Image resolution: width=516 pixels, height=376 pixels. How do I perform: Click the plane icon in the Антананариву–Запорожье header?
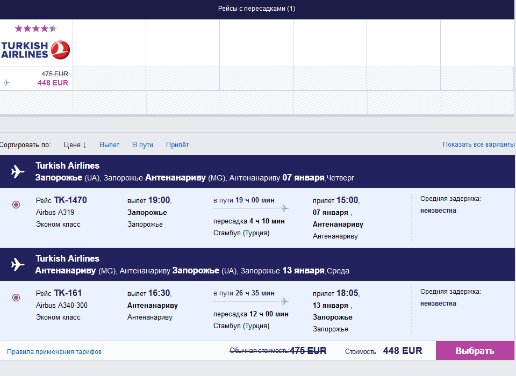[18, 264]
